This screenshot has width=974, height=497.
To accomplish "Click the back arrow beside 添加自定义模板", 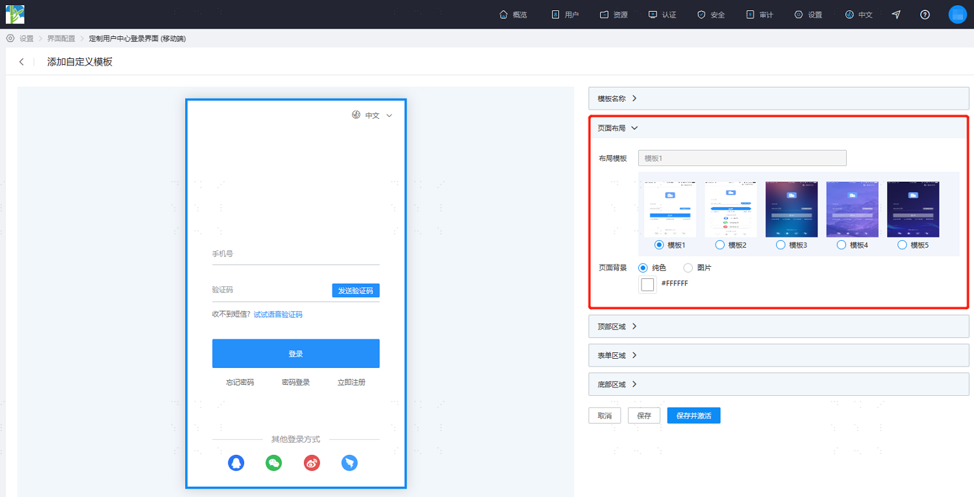I will click(x=21, y=62).
